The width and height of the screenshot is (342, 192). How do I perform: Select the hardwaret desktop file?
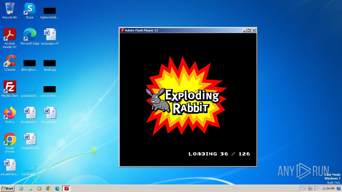30,170
